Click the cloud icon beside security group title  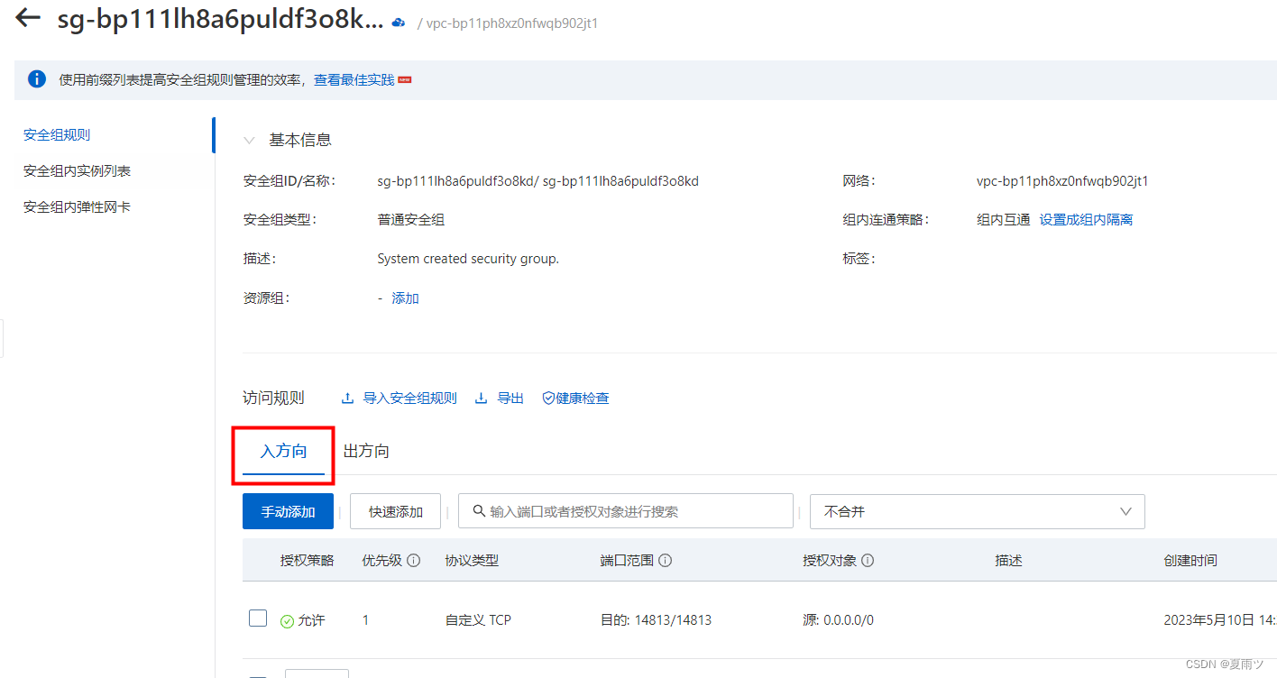pyautogui.click(x=399, y=22)
